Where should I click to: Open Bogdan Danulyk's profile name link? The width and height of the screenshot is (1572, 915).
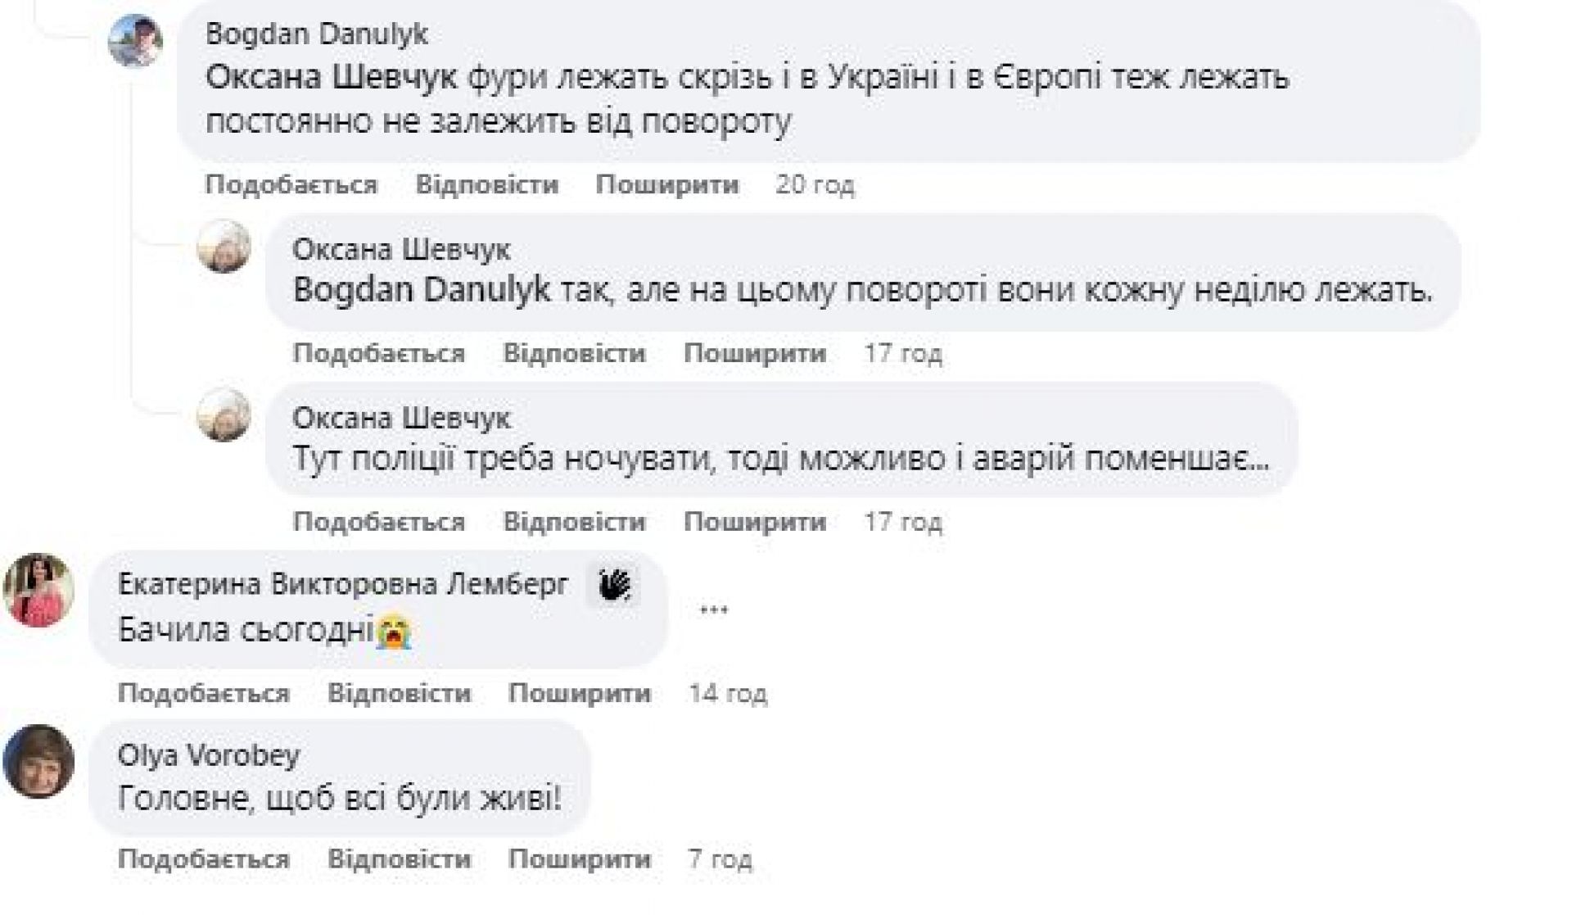point(317,34)
